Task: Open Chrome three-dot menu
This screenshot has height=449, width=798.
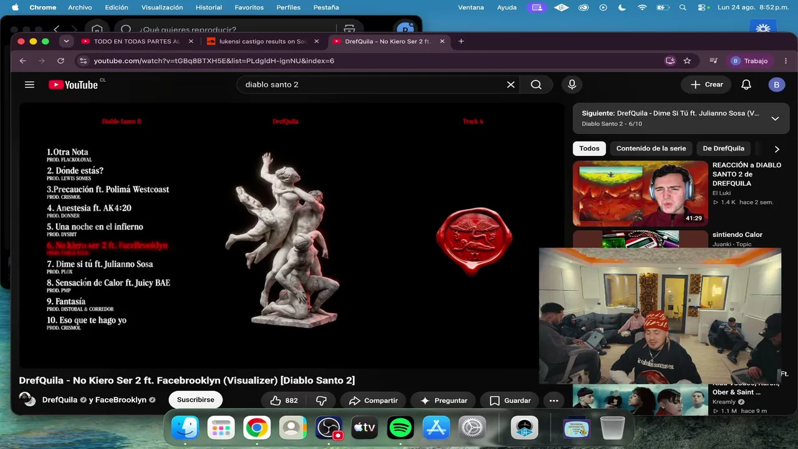Action: pyautogui.click(x=786, y=61)
